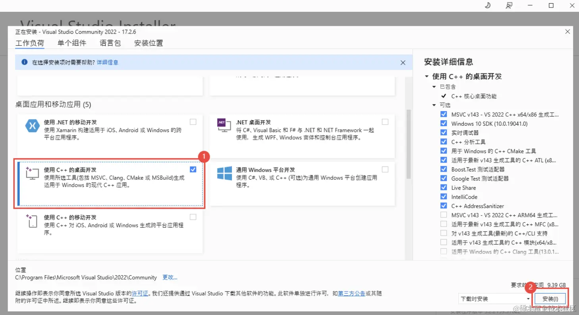Open the 许可证 license link

point(140,294)
